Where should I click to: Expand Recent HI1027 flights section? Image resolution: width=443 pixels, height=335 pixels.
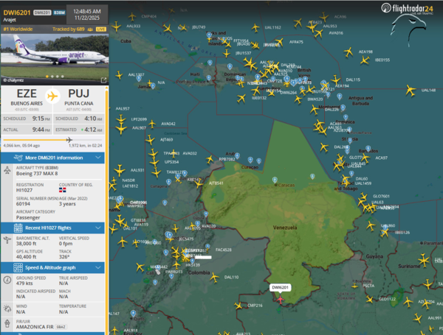pyautogui.click(x=54, y=229)
